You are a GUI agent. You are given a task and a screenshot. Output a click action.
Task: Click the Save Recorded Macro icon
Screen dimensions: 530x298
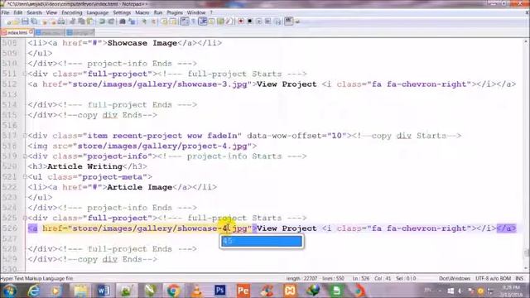tap(278, 22)
